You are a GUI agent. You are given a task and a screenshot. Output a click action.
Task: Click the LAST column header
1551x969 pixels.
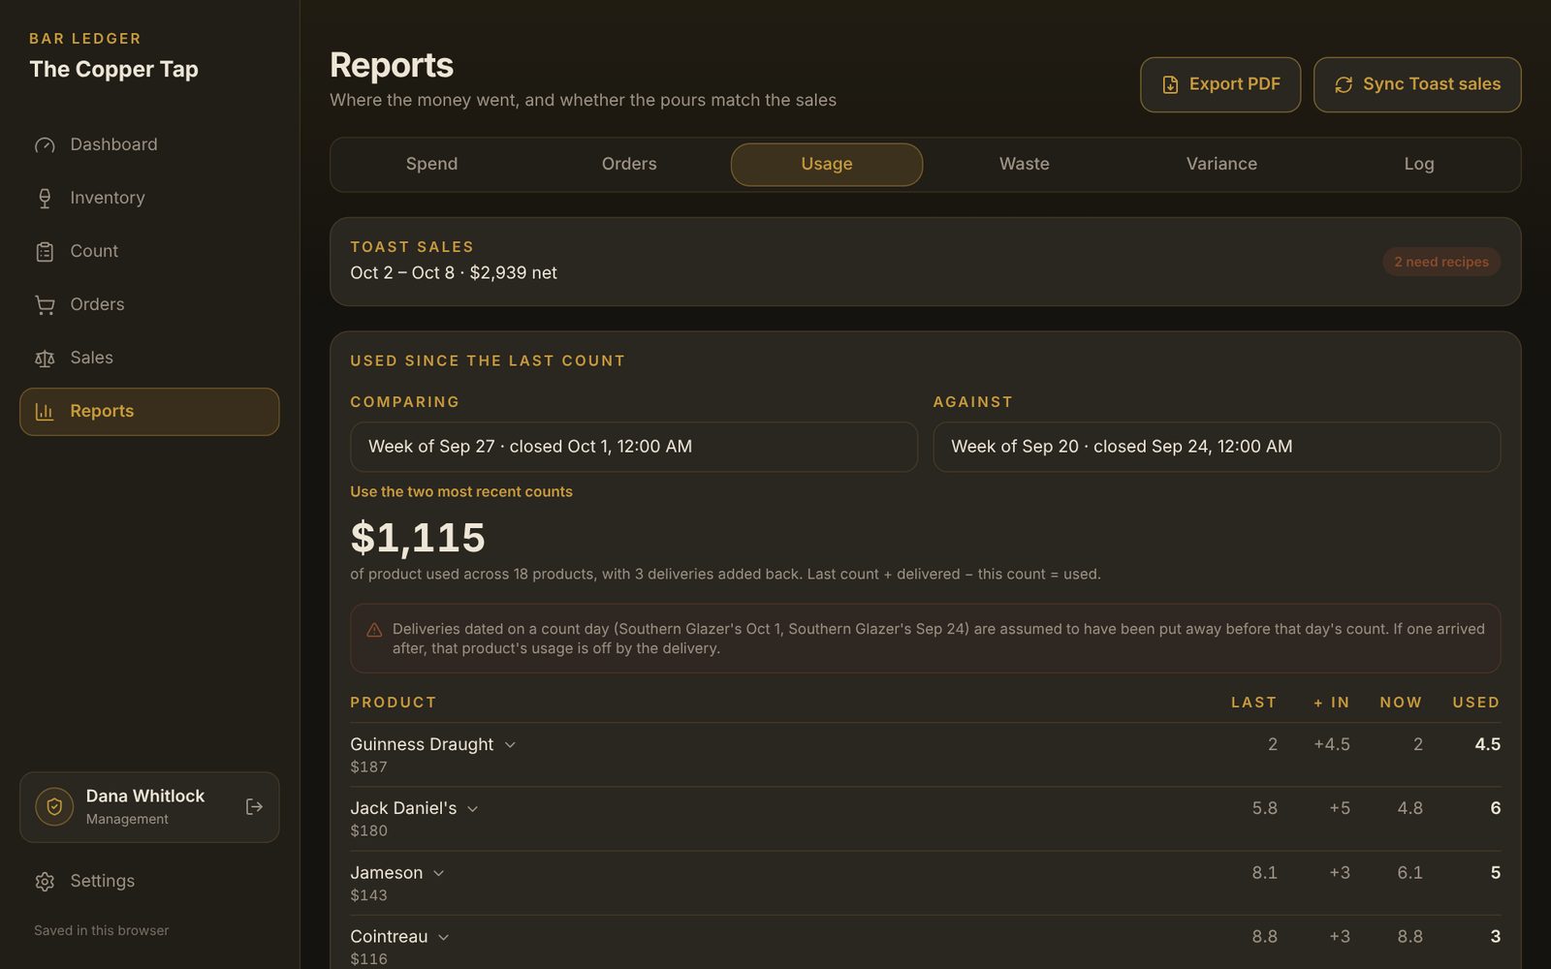click(x=1253, y=703)
